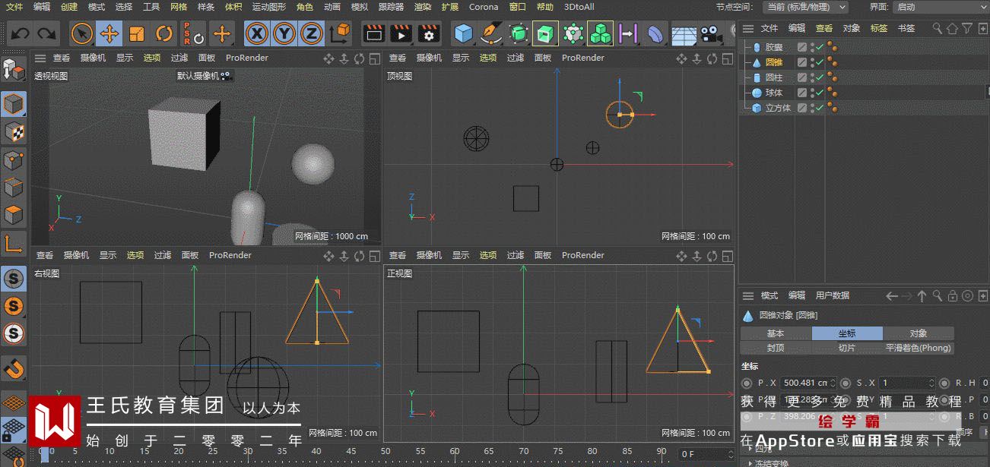The image size is (990, 467).
Task: Select the Move tool in toolbar
Action: (x=109, y=33)
